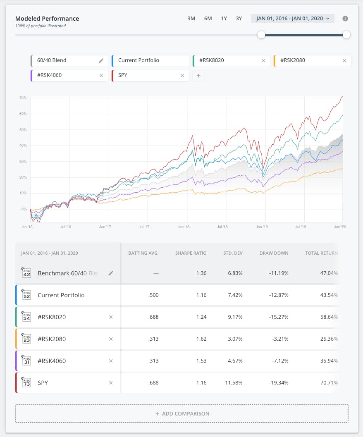Image resolution: width=363 pixels, height=437 pixels.
Task: Delete #RSK4060 row in comparison table
Action: click(x=110, y=361)
